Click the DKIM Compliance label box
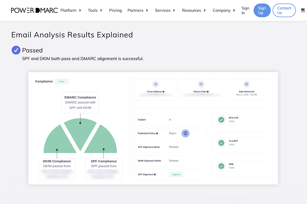Viewport: 307px width, 204px height. click(x=57, y=169)
